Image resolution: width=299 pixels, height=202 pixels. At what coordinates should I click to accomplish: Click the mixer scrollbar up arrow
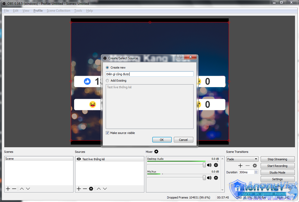[x=222, y=159]
